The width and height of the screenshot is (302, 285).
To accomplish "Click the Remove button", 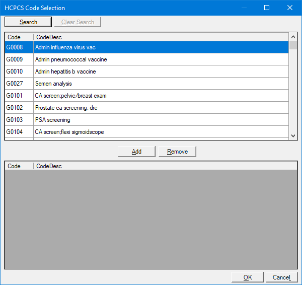I will (177, 152).
